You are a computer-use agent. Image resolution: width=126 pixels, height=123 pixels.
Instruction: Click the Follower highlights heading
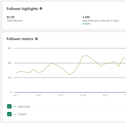coord(22,9)
